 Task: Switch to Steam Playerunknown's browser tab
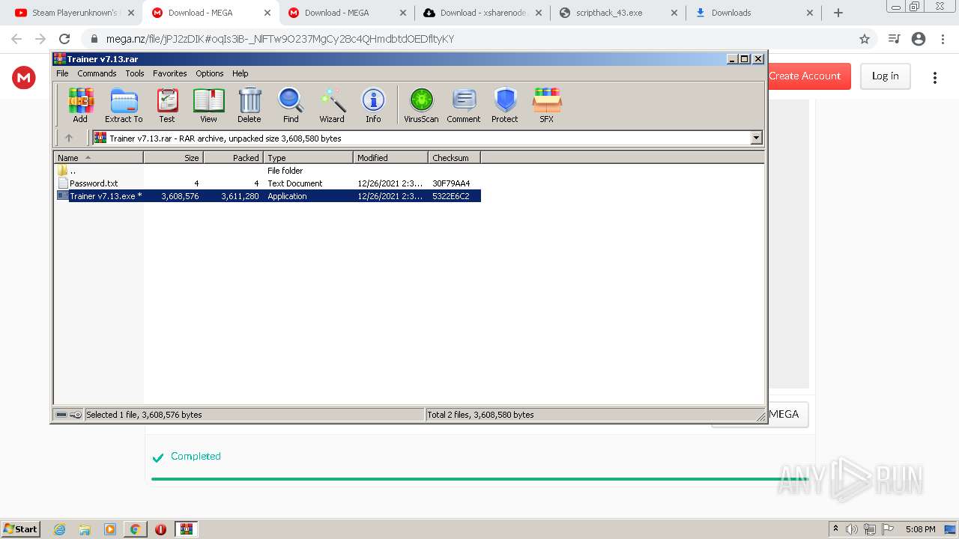(x=75, y=13)
